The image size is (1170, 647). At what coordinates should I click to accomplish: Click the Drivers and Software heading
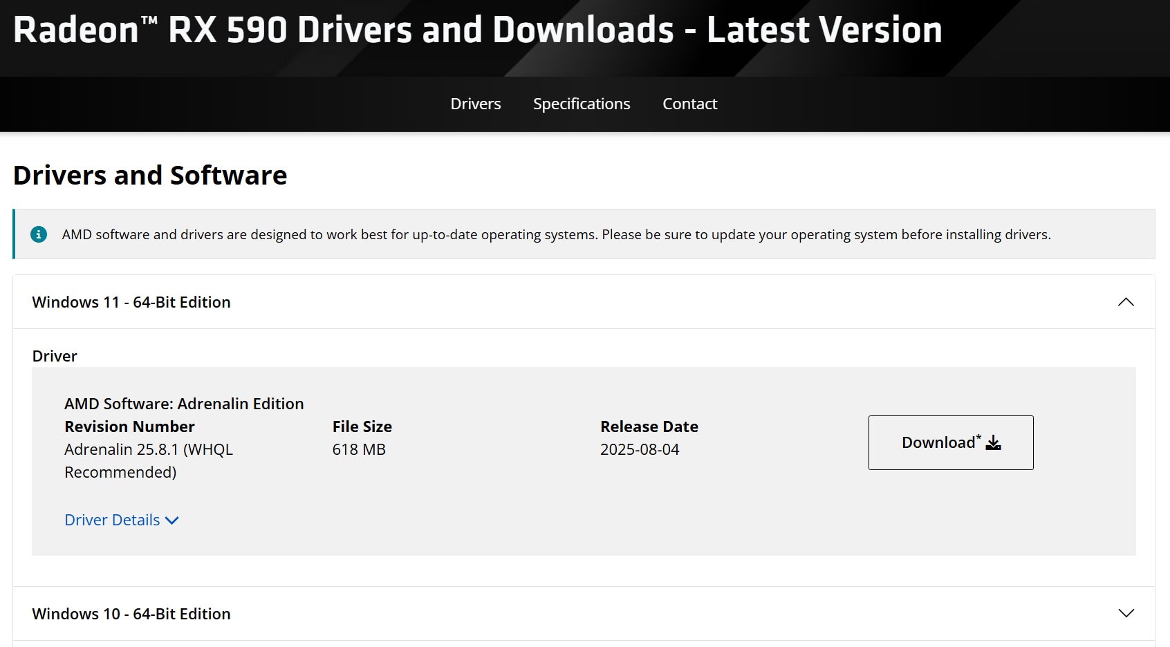click(150, 176)
